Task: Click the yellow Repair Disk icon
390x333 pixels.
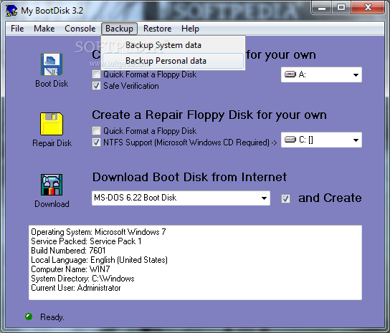Action: tap(52, 124)
